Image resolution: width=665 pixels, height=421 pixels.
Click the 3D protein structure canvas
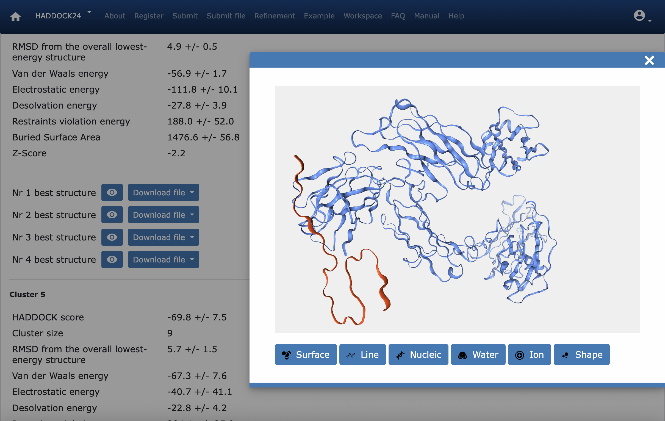tap(457, 209)
